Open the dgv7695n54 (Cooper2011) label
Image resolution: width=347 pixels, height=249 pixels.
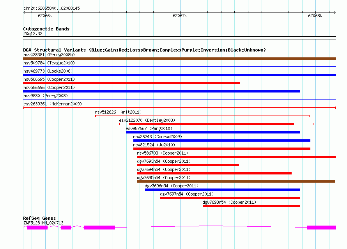tap(164, 178)
